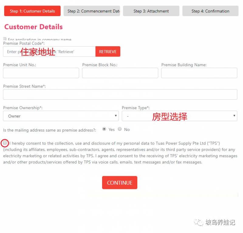243x233 pixels.
Task: Select the Step 4: Confirmation tab
Action: [210, 11]
